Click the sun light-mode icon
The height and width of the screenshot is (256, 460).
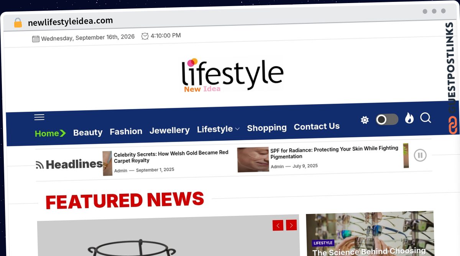pyautogui.click(x=365, y=120)
